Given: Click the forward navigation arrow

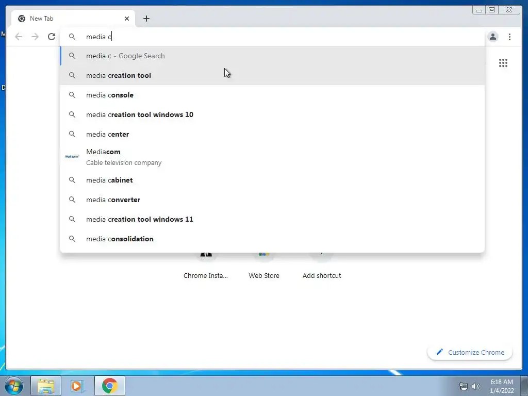Looking at the screenshot, I should [x=35, y=37].
